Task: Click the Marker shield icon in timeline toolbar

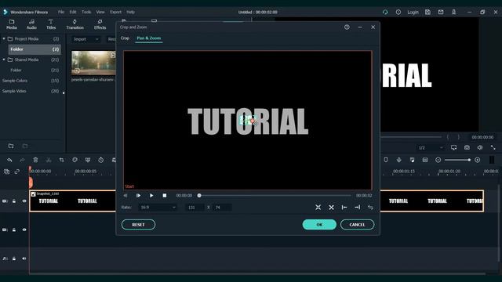Action: pos(386,160)
